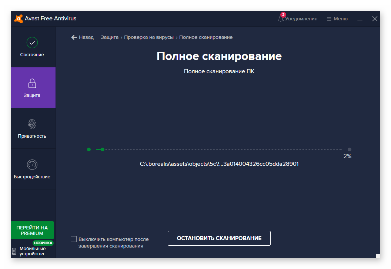Open the notifications bell icon
391x269 pixels.
pos(281,19)
